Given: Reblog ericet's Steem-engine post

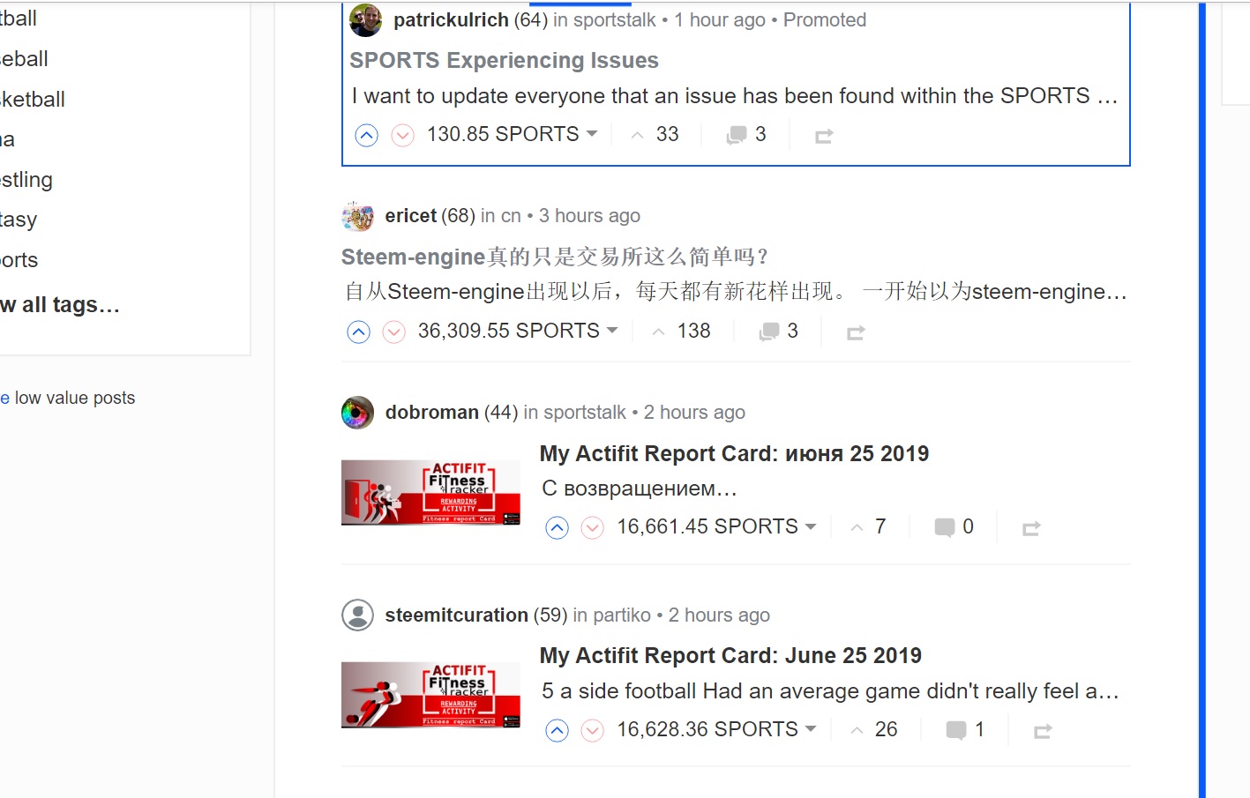Looking at the screenshot, I should 856,332.
